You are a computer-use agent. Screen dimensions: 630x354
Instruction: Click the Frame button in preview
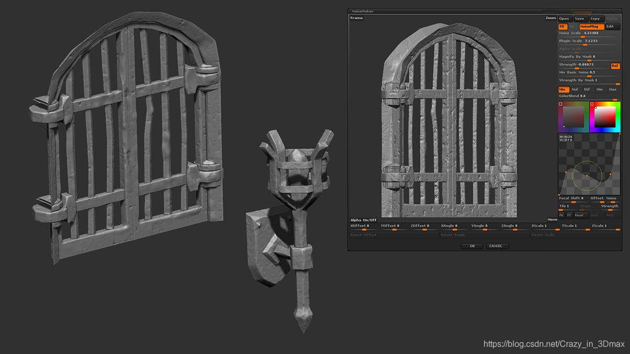point(356,18)
